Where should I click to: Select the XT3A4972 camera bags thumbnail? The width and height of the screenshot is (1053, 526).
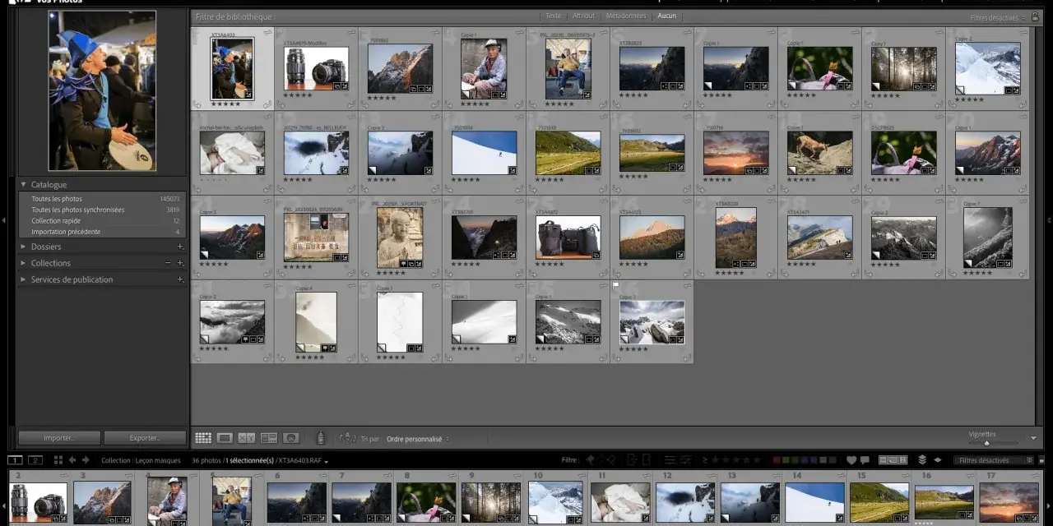coord(568,238)
